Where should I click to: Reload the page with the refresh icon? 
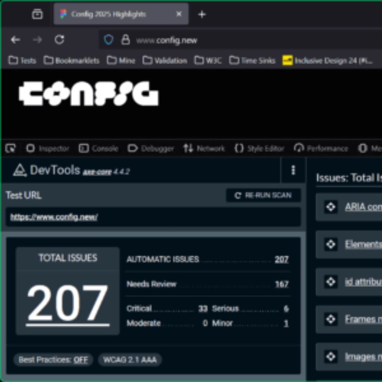pos(59,40)
